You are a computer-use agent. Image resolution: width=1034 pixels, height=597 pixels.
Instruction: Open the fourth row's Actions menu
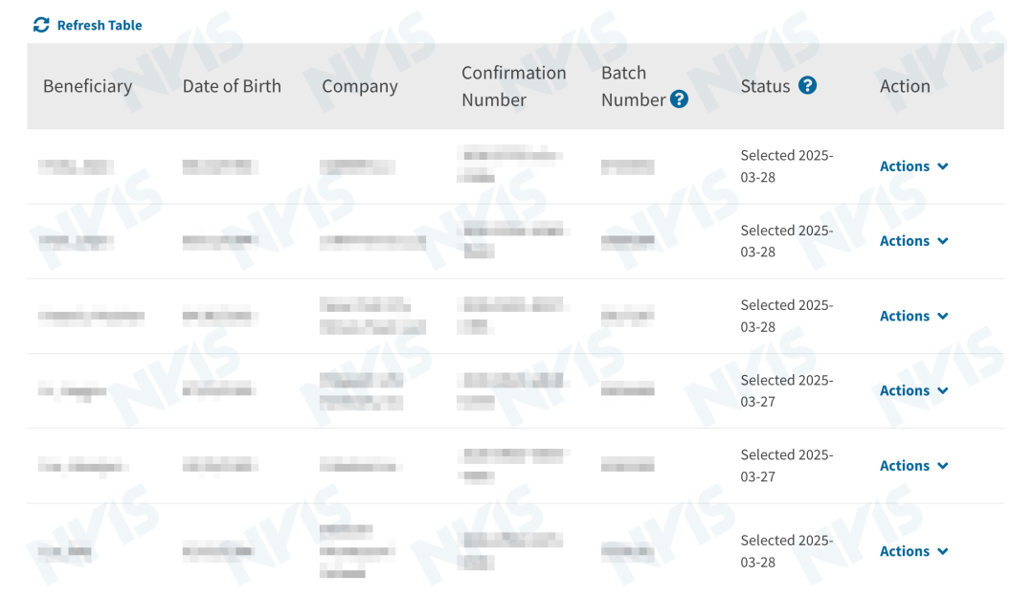click(913, 390)
